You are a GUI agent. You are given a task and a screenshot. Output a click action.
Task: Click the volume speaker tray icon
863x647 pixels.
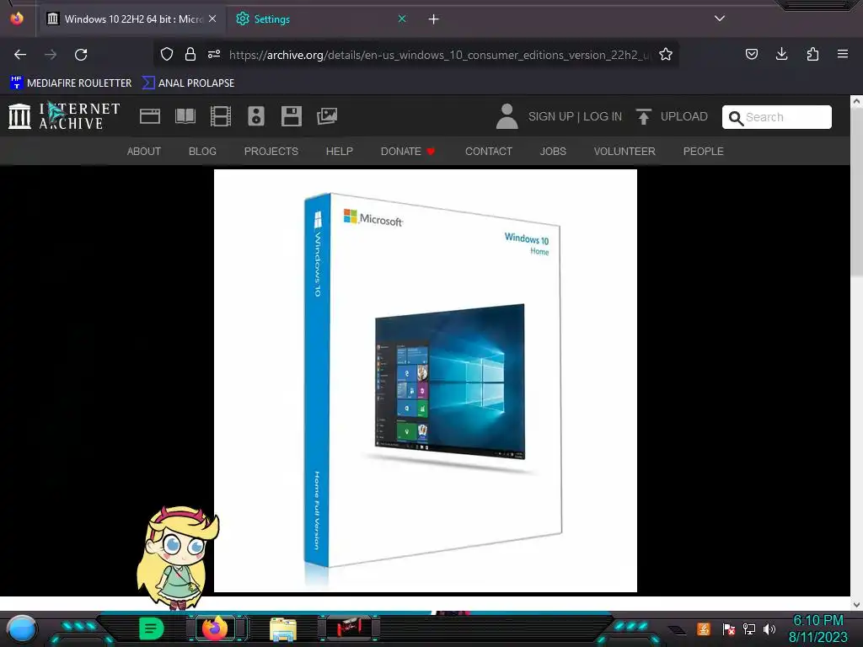(769, 628)
